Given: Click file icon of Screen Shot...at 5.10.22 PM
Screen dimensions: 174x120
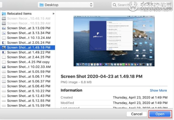Looking at the screenshot, I should click(x=4, y=91).
